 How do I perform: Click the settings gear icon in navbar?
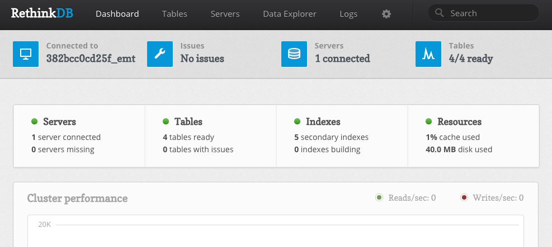pyautogui.click(x=386, y=14)
